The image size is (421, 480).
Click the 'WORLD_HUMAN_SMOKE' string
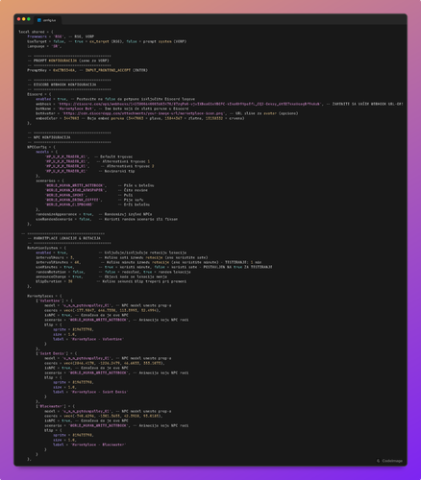pyautogui.click(x=65, y=195)
